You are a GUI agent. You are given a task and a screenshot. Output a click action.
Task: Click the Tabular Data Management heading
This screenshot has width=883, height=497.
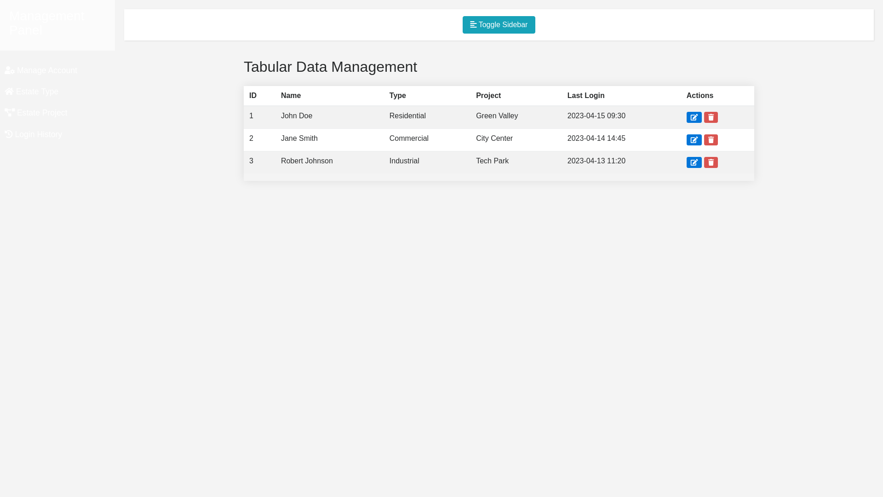(x=330, y=67)
